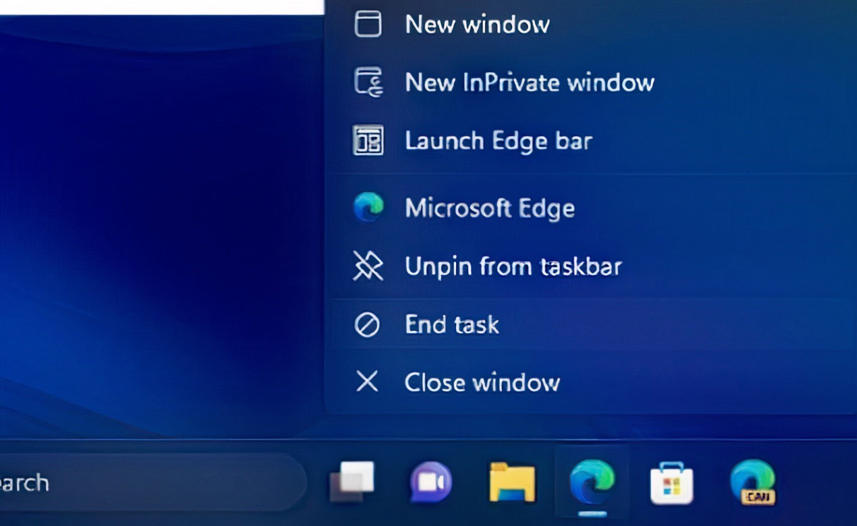Select "New window" from the menu
The height and width of the screenshot is (526, 857).
[x=477, y=24]
